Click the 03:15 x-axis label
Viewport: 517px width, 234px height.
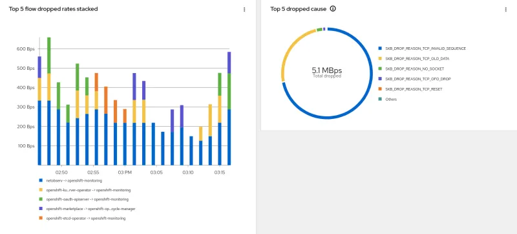[220, 173]
